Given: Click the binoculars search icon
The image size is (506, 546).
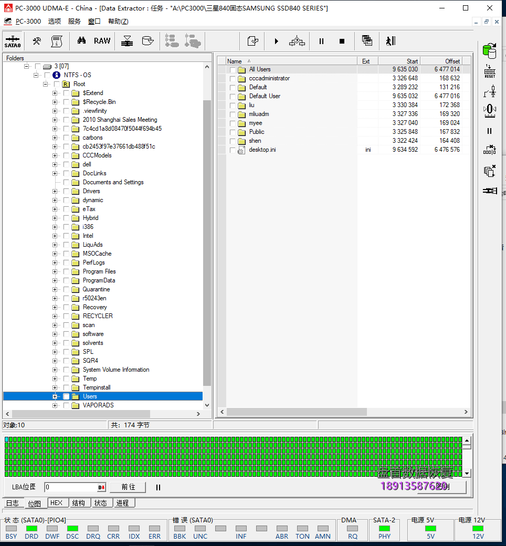Looking at the screenshot, I should click(x=81, y=41).
